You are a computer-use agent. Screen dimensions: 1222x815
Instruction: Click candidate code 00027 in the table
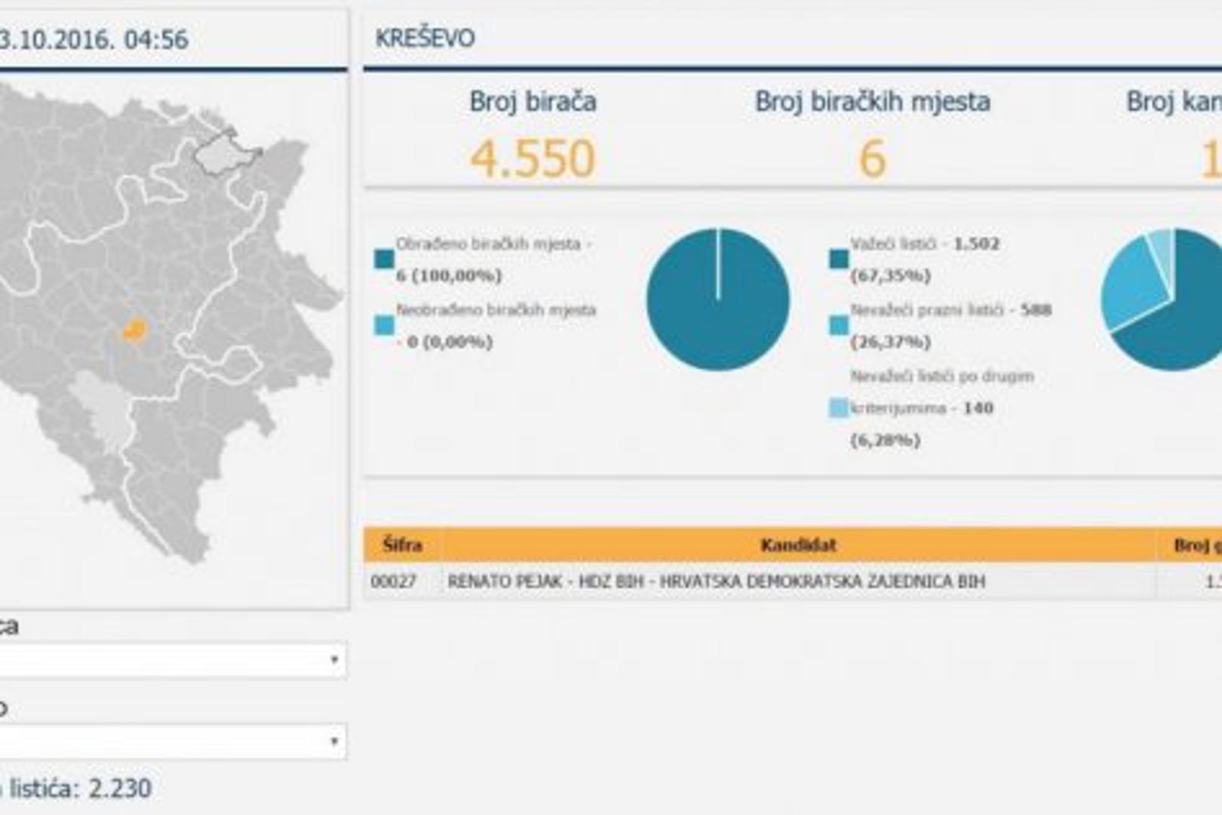393,581
